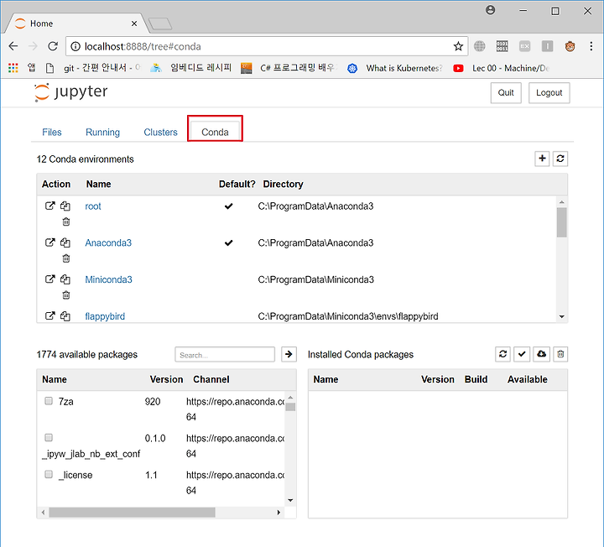Check the _license package checkbox
The width and height of the screenshot is (604, 547).
(x=49, y=474)
